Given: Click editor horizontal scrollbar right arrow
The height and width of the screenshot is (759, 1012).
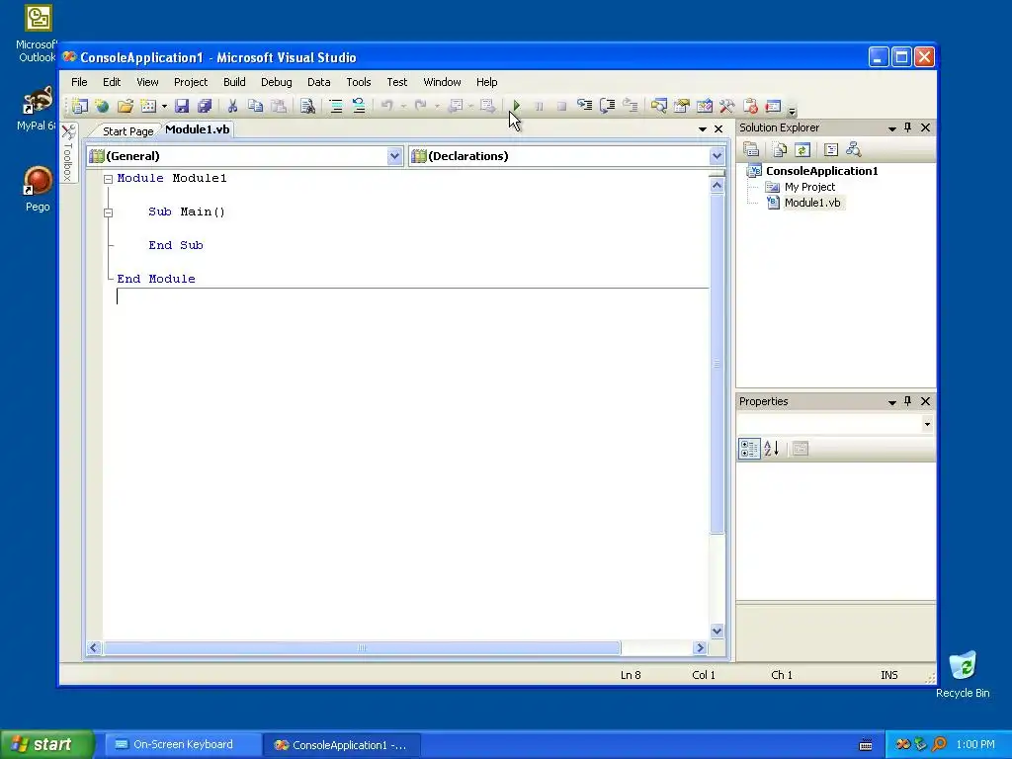Looking at the screenshot, I should click(x=700, y=647).
